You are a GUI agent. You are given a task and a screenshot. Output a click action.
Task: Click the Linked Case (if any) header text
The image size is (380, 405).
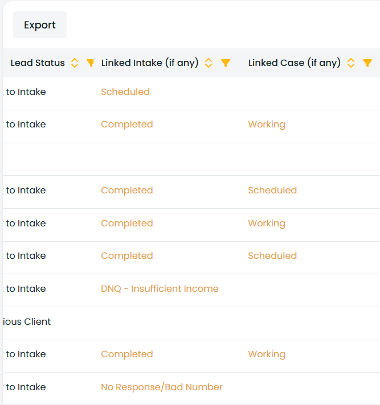click(x=294, y=63)
